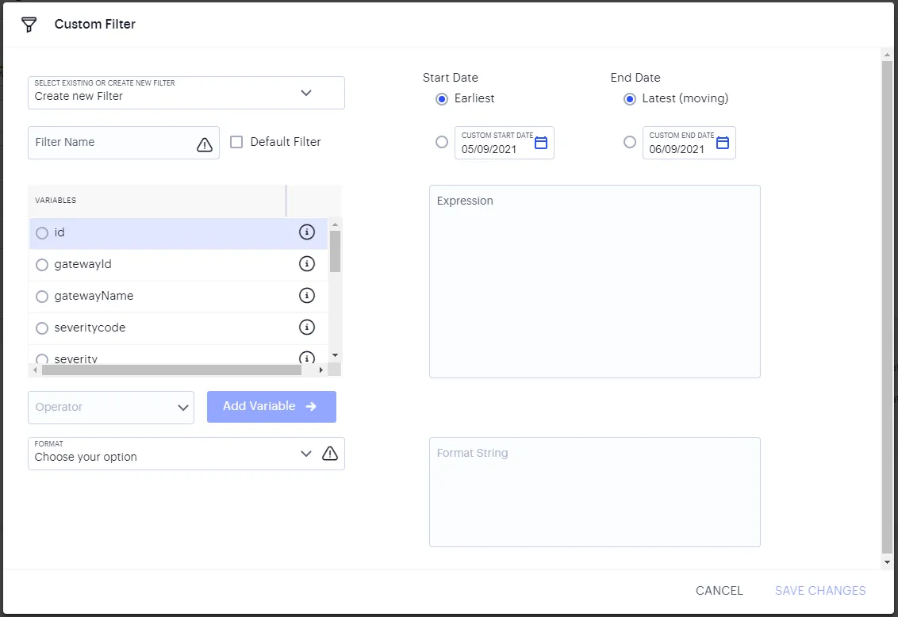Click the Filter Name warning icon
The image size is (898, 617).
tap(205, 145)
